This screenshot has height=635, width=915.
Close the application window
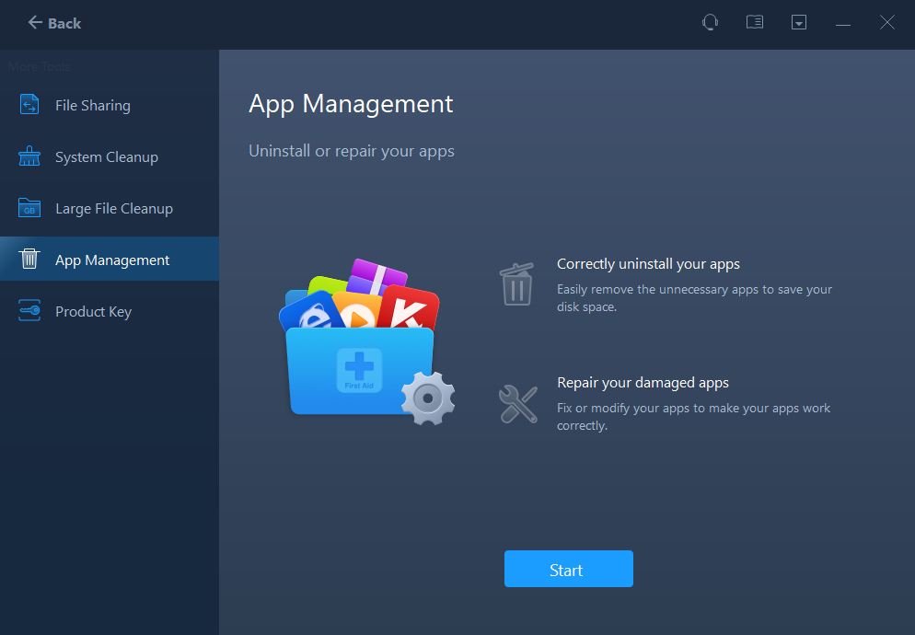[887, 23]
